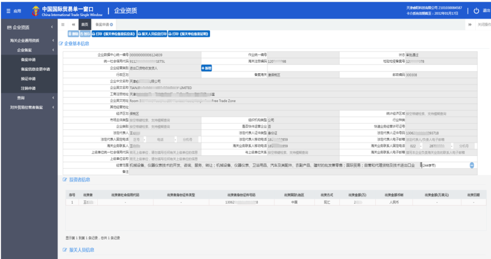
Task: Click the 出资金额(万) column header
Action: (x=357, y=195)
